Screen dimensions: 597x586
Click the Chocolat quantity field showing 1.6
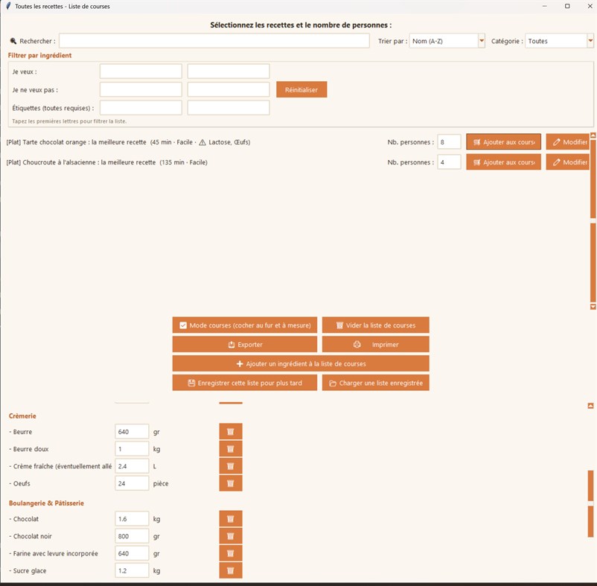coord(132,518)
